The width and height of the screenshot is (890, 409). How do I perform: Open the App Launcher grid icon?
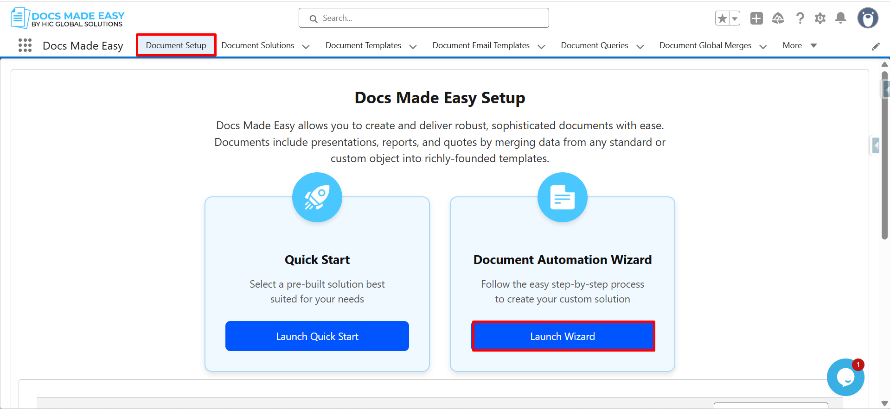click(25, 45)
